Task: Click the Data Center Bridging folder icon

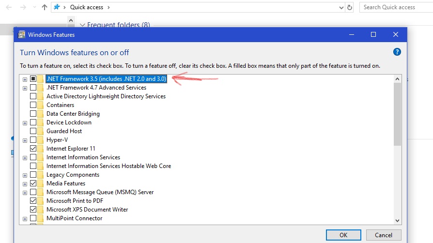Action: point(41,114)
